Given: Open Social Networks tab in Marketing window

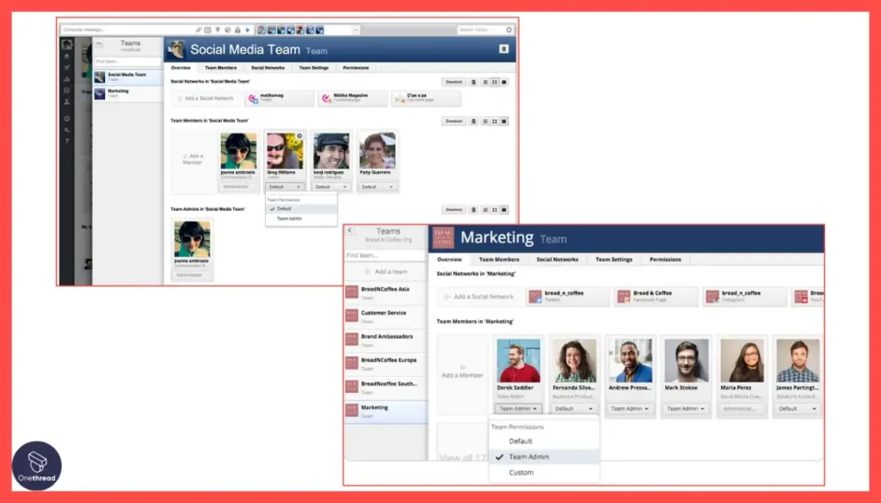Looking at the screenshot, I should pyautogui.click(x=557, y=260).
